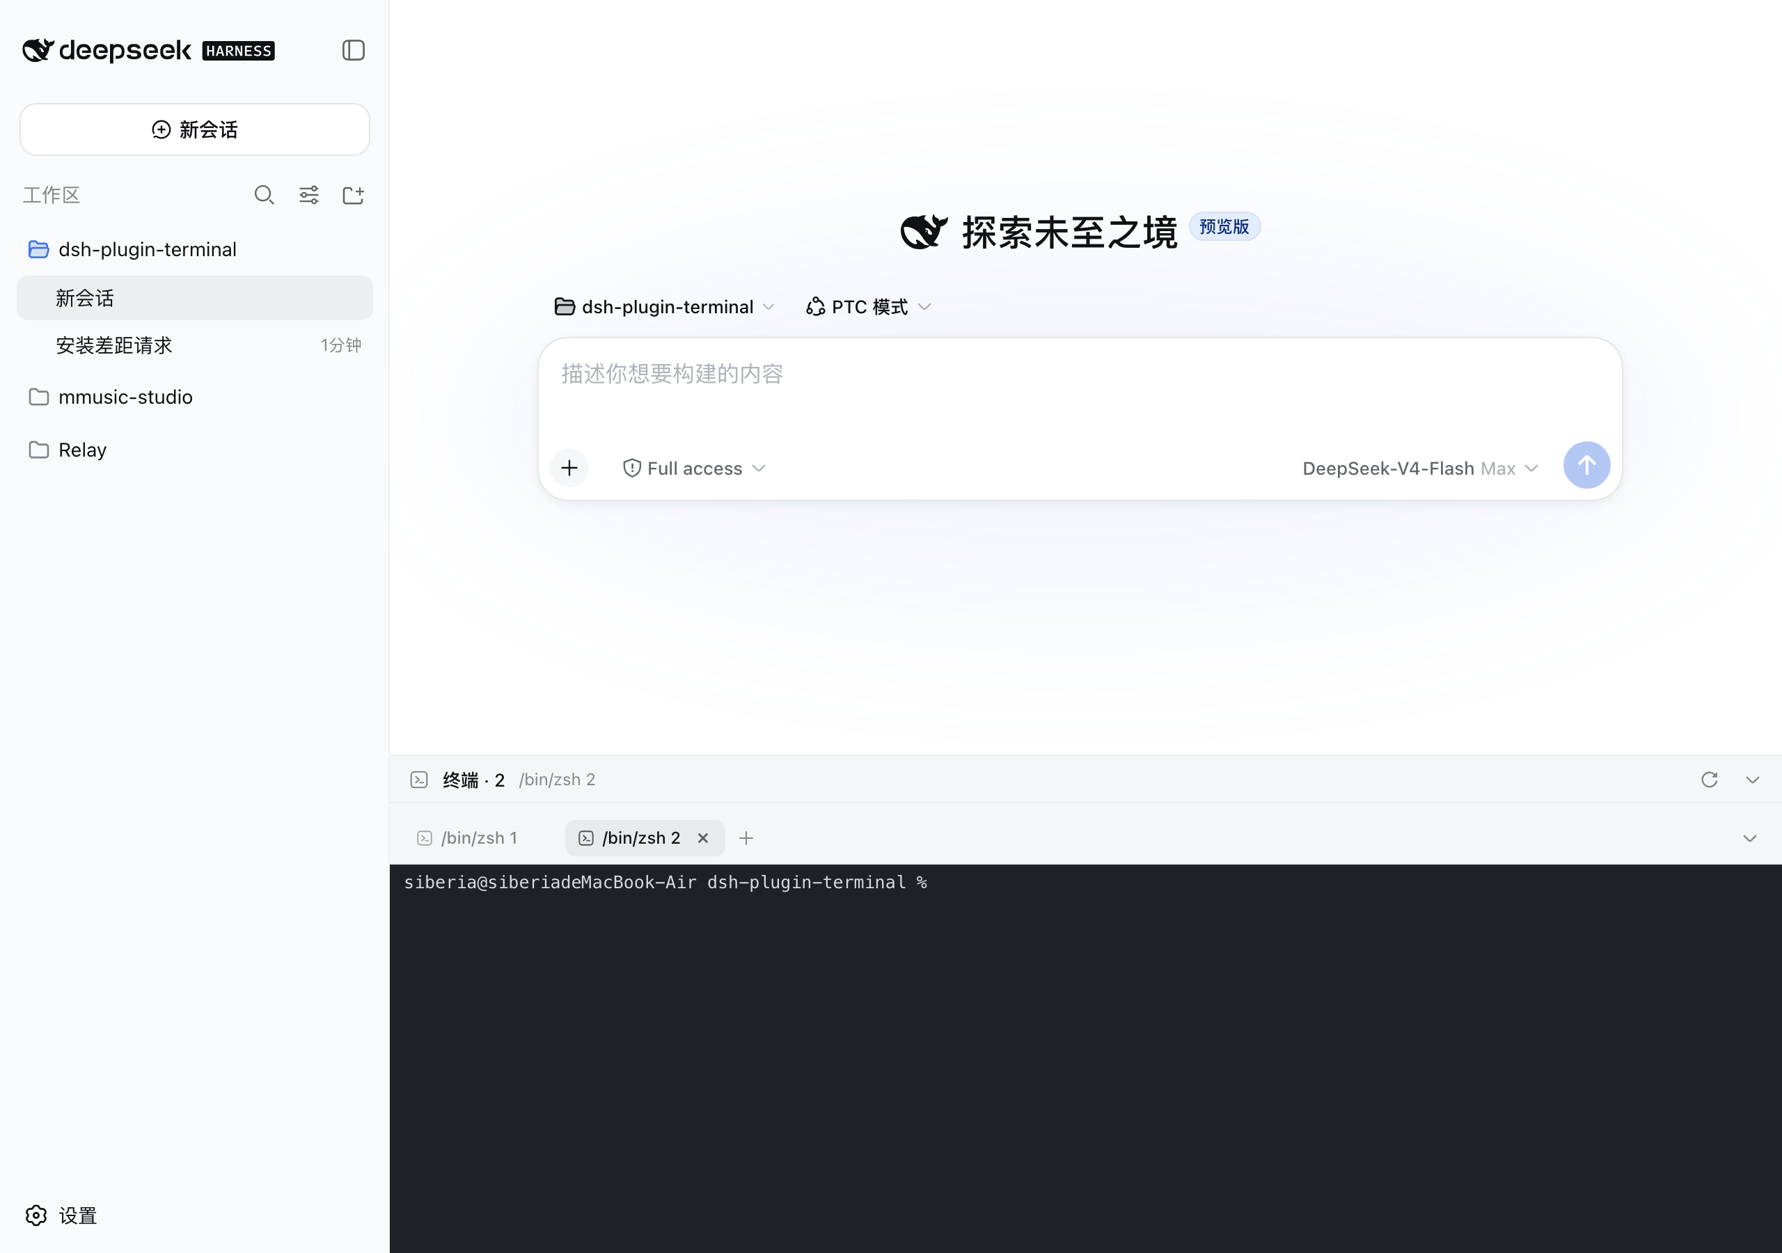Collapse the sidebar with the panel icon

tap(353, 50)
